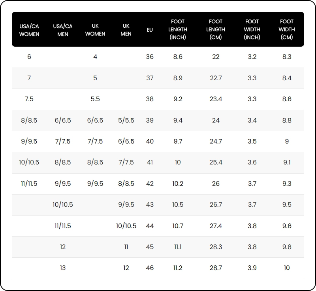Click the USA/CA MEN column header
The height and width of the screenshot is (291, 316).
(63, 30)
